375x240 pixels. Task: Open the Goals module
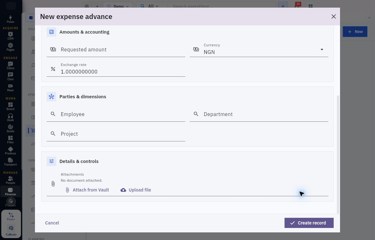pos(10,128)
